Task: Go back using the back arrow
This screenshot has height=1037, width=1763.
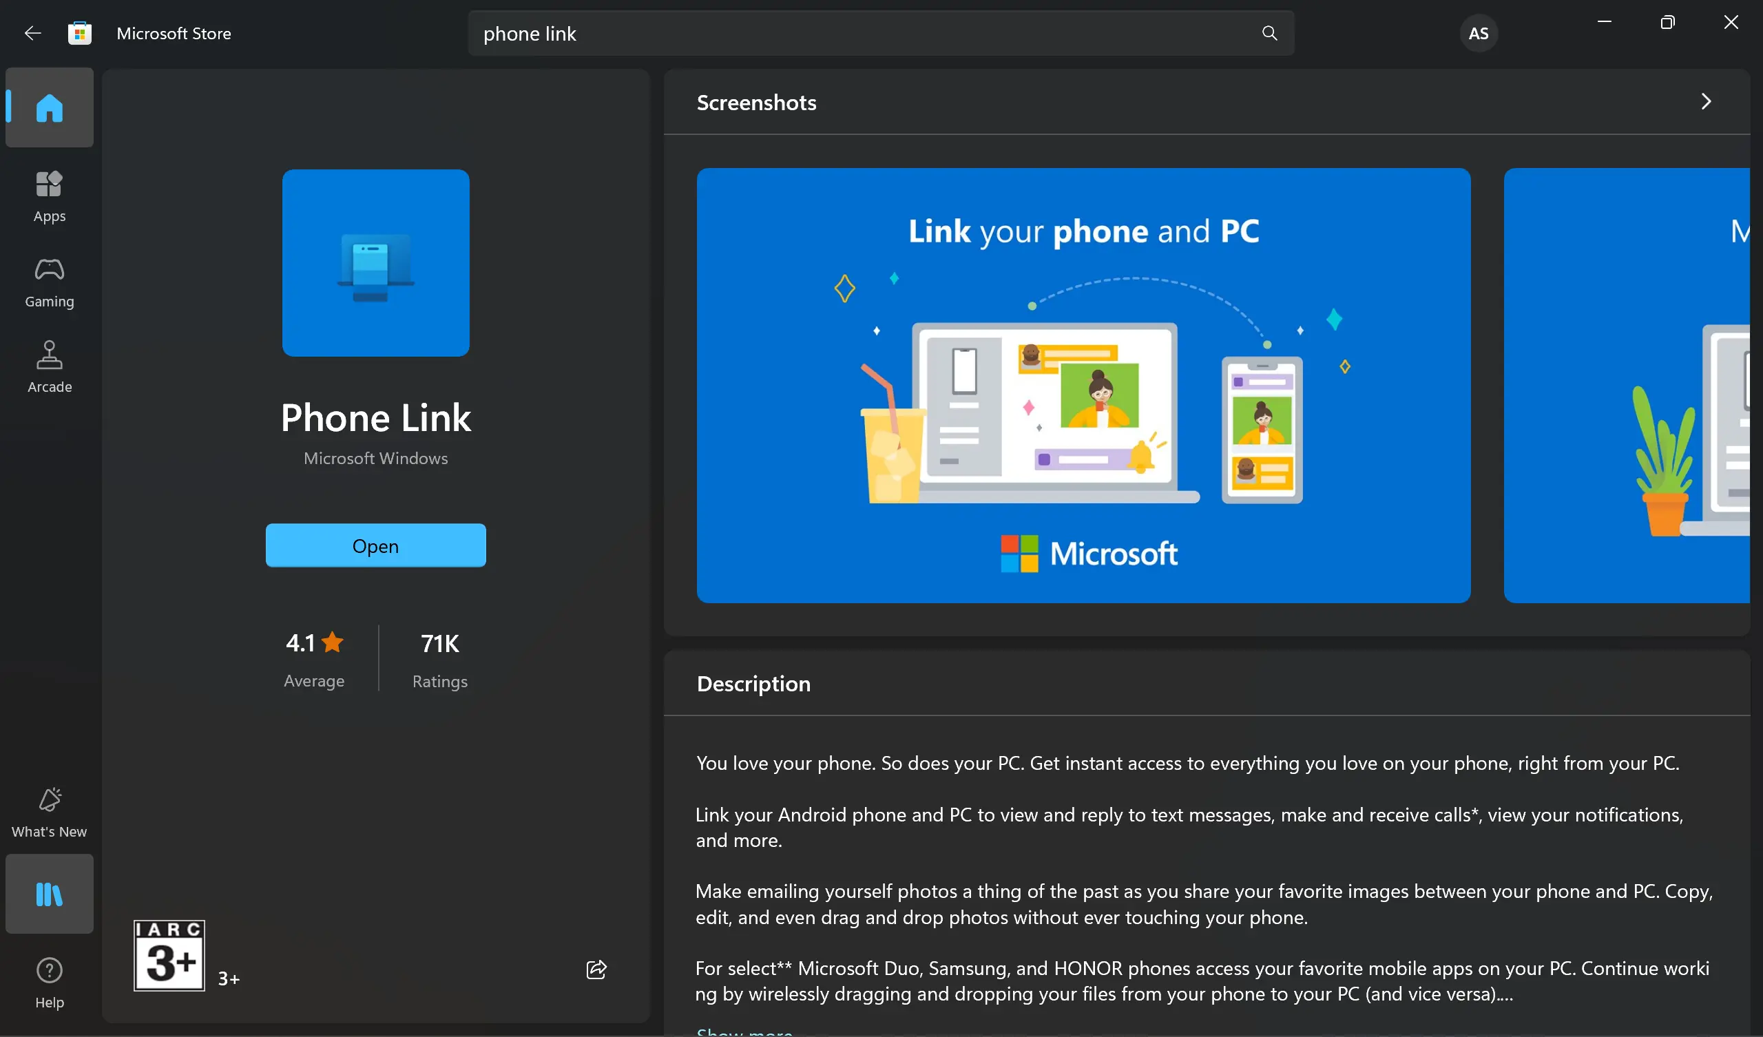Action: pyautogui.click(x=33, y=33)
